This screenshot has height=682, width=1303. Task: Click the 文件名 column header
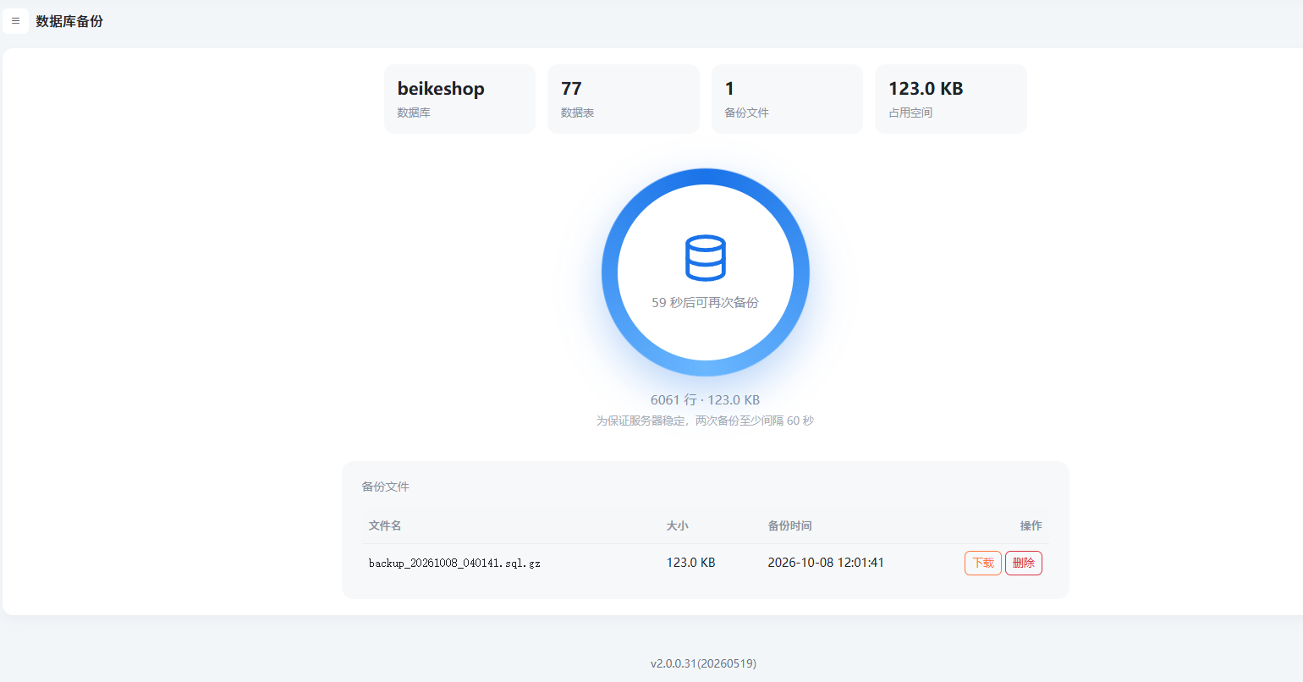pyautogui.click(x=385, y=525)
